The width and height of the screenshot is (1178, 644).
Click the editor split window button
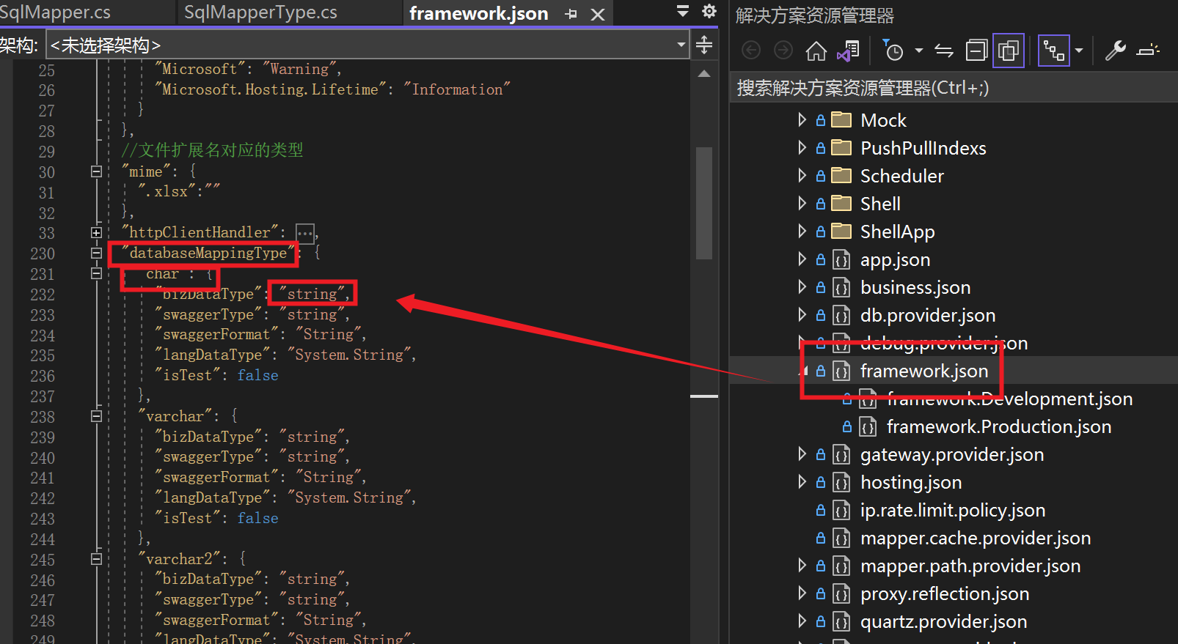(704, 45)
